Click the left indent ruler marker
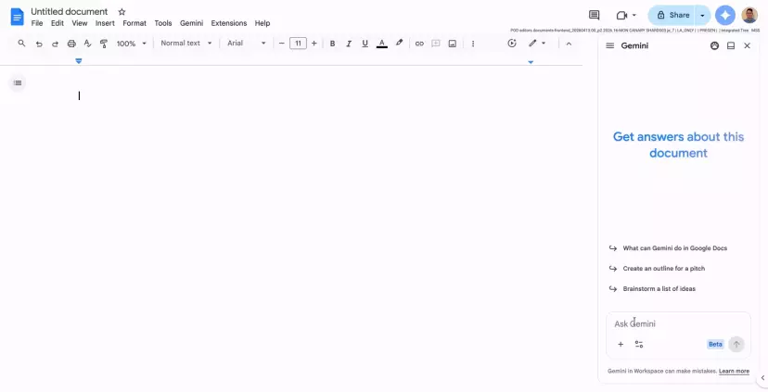 pos(78,60)
